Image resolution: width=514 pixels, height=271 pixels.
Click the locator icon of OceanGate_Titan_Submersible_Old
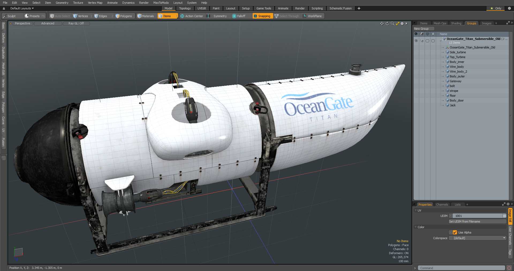coord(447,47)
